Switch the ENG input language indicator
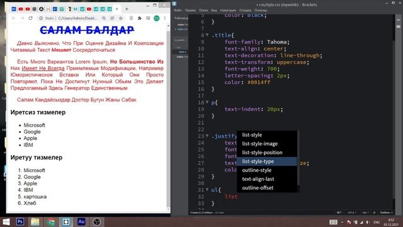The image size is (403, 227). click(377, 222)
